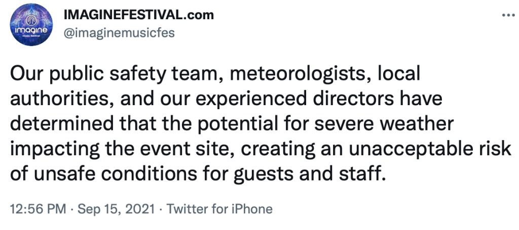
Task: Open the Twitter for iPhone source link
Action: [x=219, y=209]
